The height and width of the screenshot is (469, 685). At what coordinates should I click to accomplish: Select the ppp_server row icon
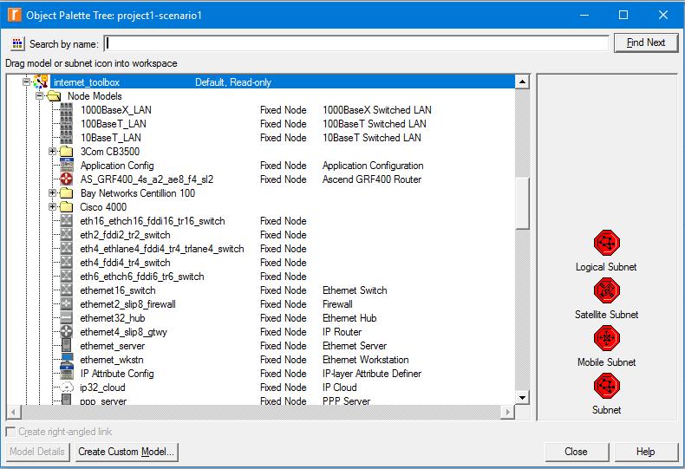click(x=67, y=400)
